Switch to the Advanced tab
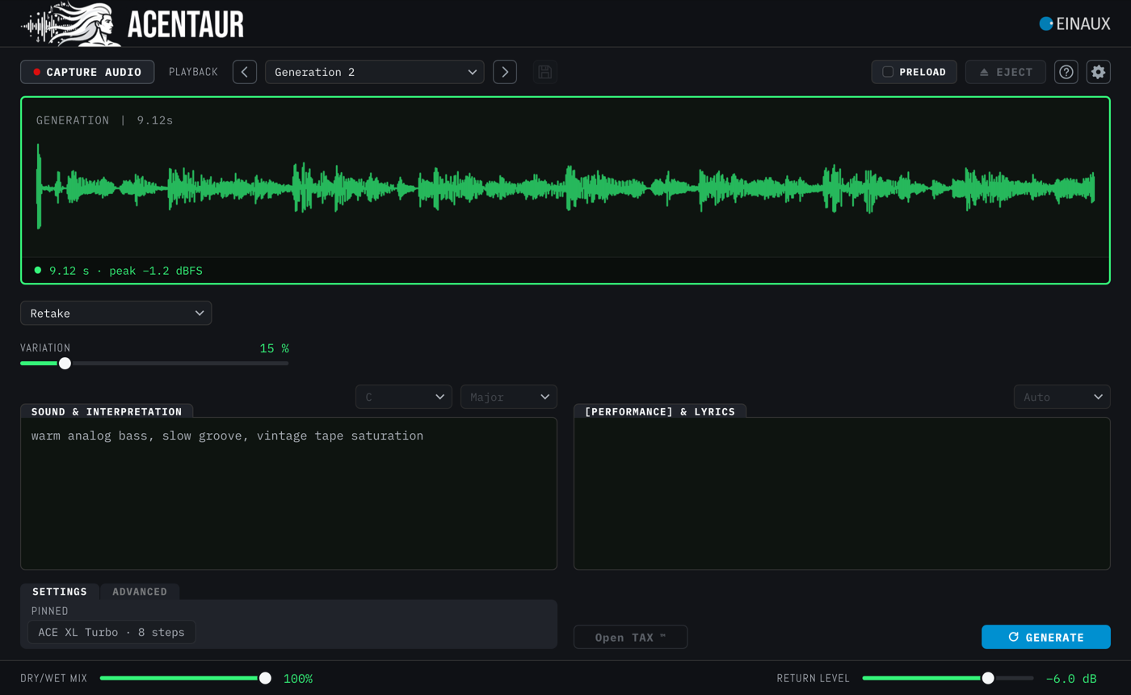The height and width of the screenshot is (695, 1131). 140,592
